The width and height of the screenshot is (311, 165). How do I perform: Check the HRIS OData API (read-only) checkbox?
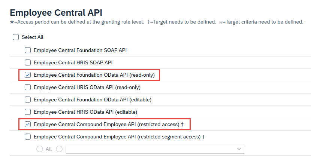[28, 88]
